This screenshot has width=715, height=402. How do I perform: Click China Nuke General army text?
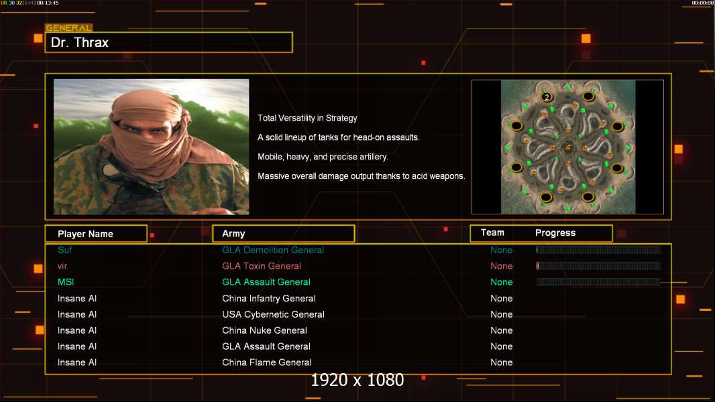pos(264,330)
